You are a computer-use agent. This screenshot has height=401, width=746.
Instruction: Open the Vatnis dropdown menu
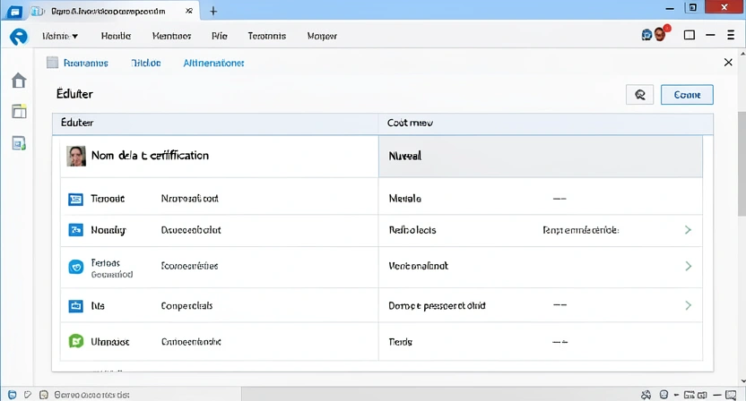[60, 37]
